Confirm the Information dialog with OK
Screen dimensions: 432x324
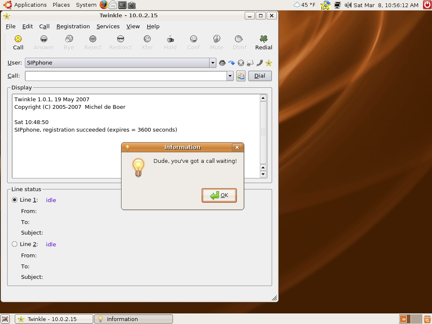coord(219,195)
